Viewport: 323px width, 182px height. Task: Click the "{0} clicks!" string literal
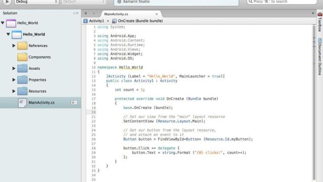click(x=208, y=153)
